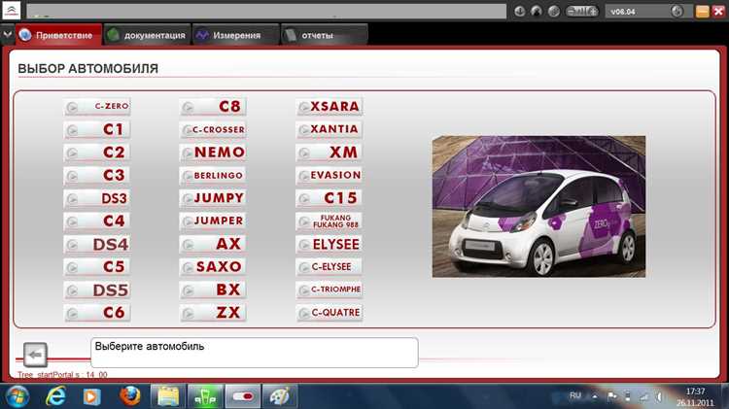
Task: Click the C-ZERO car preview image
Action: click(538, 206)
